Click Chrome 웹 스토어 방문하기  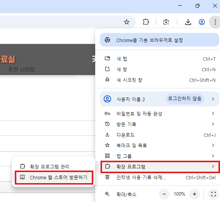[x=53, y=177]
